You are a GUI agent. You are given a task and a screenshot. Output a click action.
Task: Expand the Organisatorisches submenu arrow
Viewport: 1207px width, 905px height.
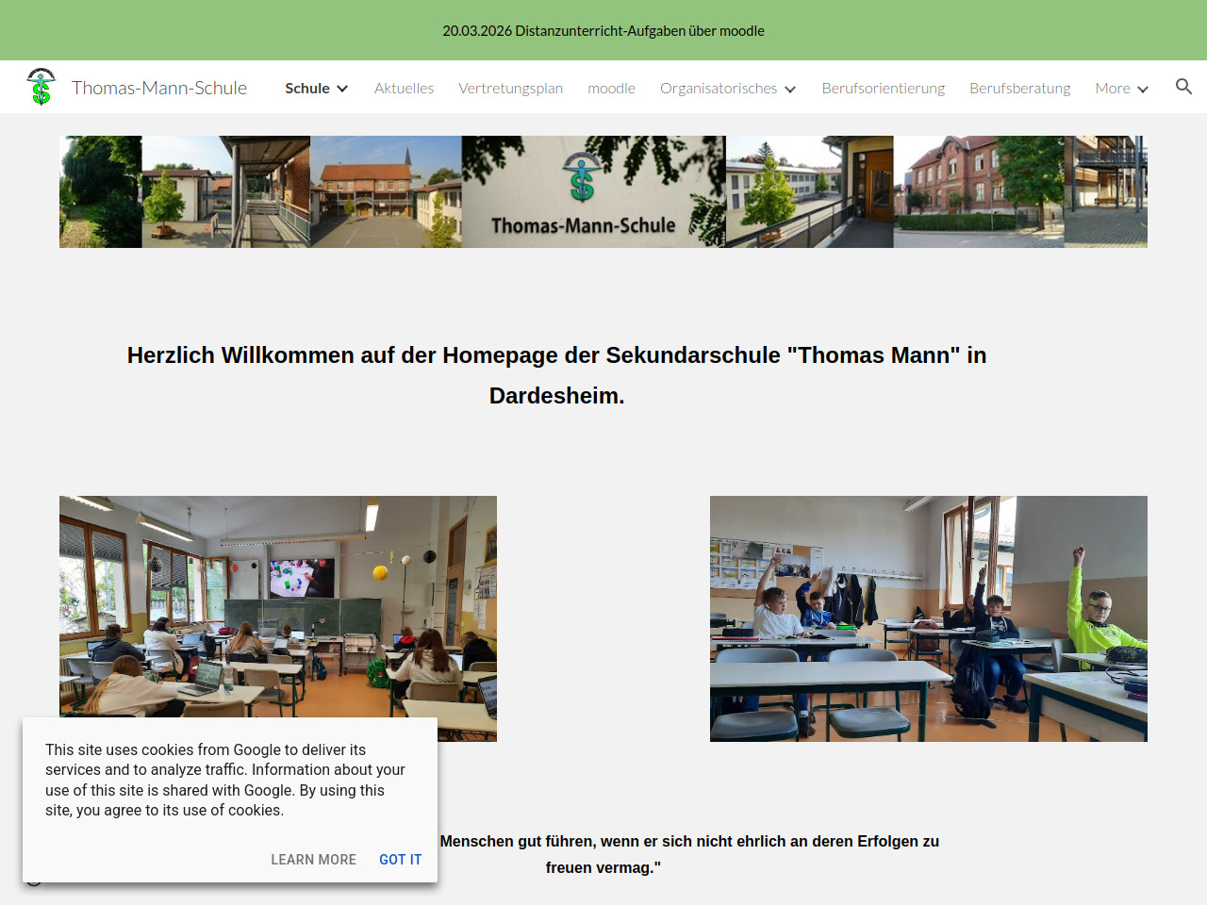coord(790,90)
